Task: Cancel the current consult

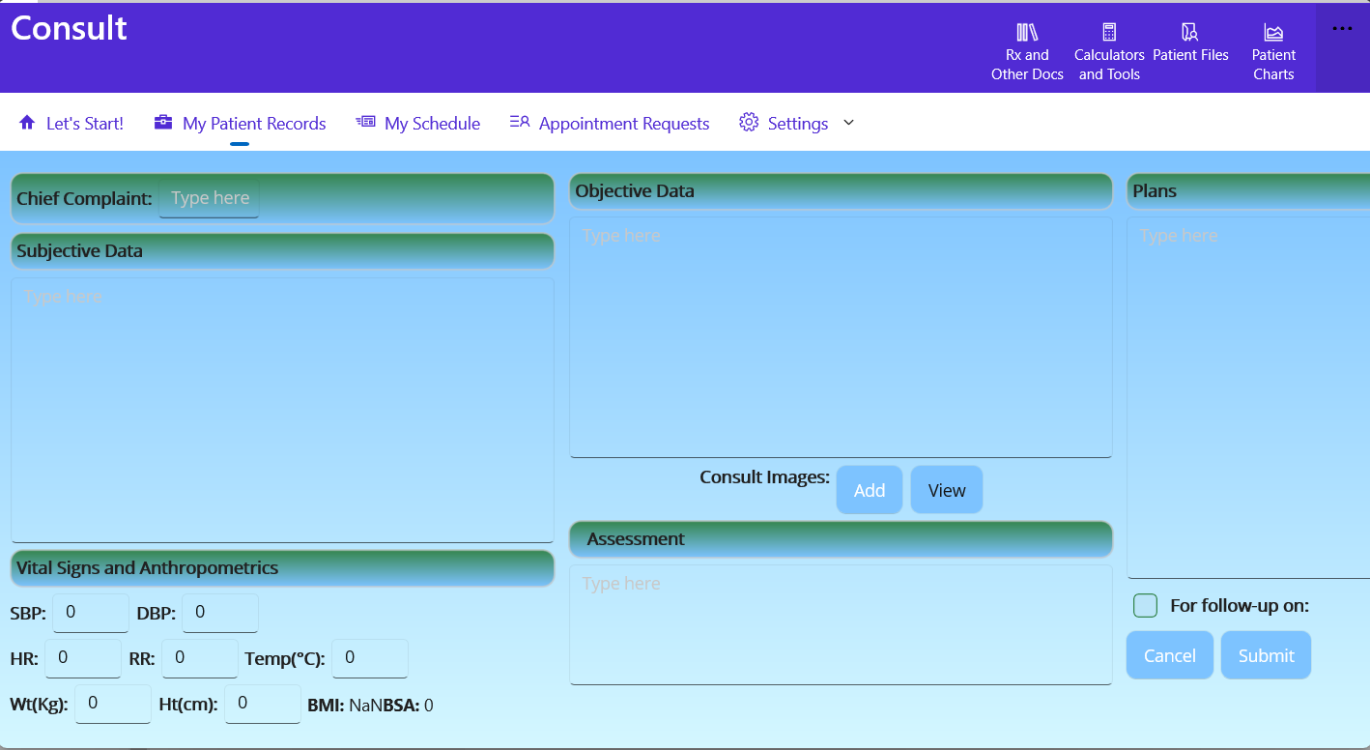Action: pyautogui.click(x=1169, y=654)
